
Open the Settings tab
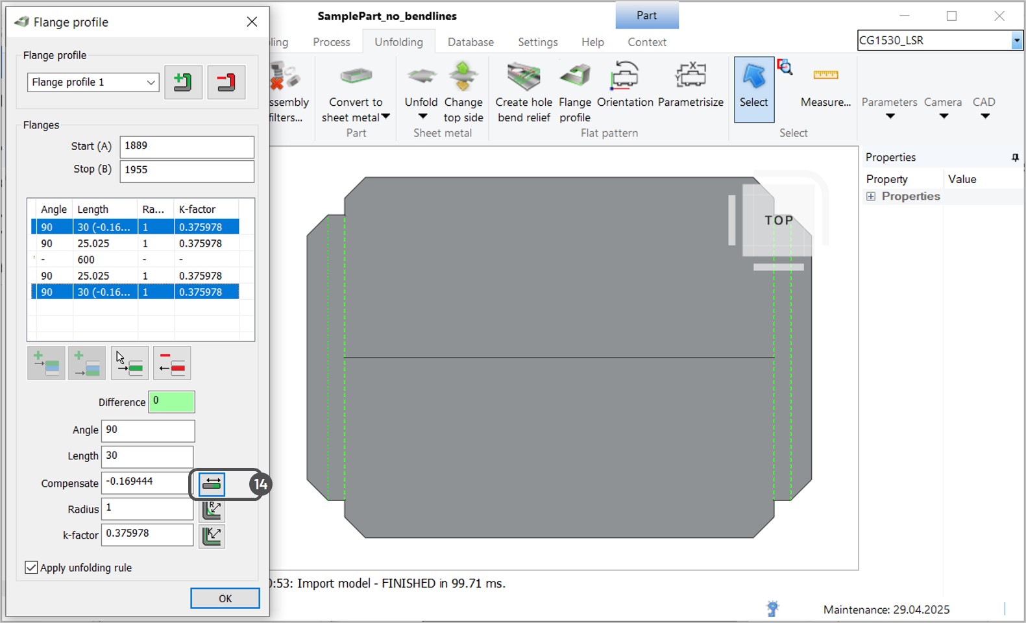537,42
